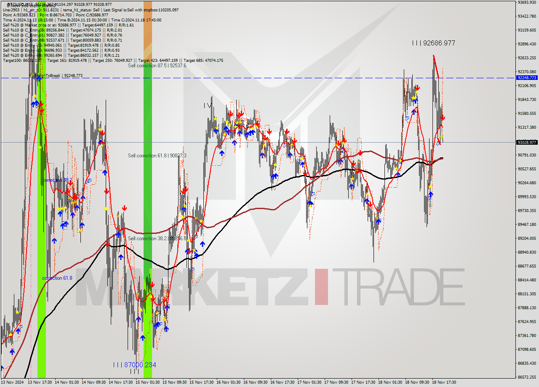Viewport: 539px width, 387px height.
Task: Click '16 Nov 01:30' on time axis
Action: [229, 382]
